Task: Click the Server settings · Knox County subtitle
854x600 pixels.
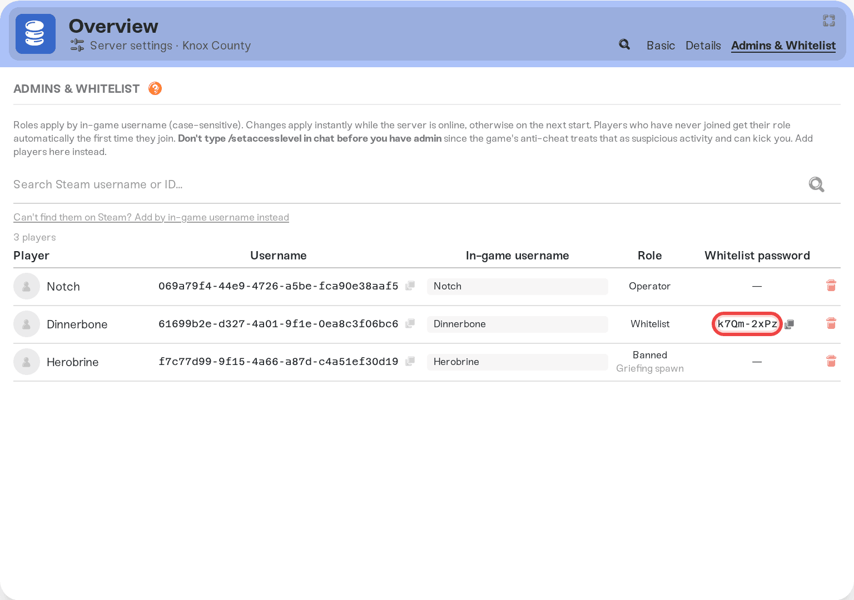Action: (170, 46)
